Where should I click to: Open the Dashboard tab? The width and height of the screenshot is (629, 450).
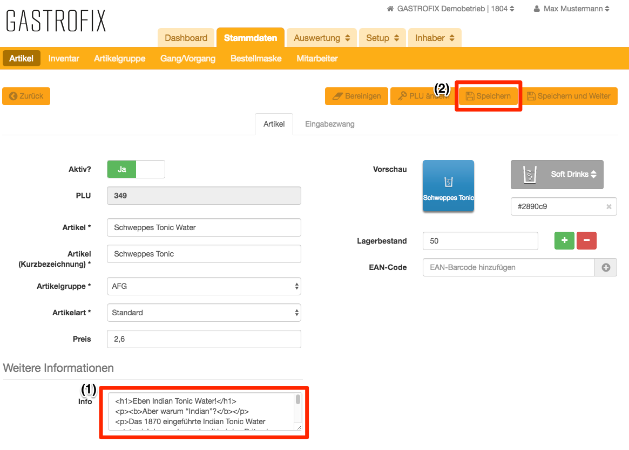(x=186, y=38)
